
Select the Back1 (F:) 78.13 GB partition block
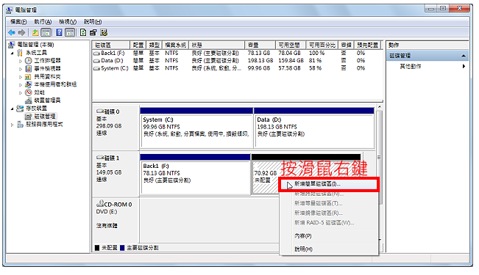click(x=195, y=175)
